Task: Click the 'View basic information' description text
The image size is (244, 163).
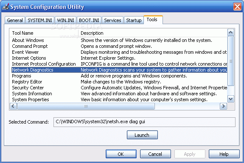Action: click(144, 99)
